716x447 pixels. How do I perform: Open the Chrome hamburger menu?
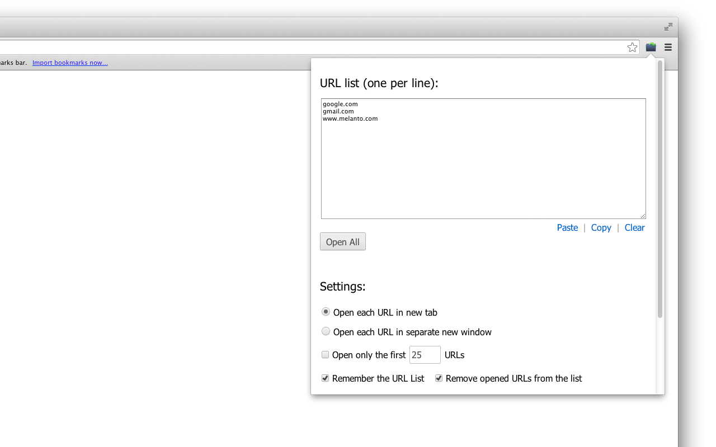[668, 47]
